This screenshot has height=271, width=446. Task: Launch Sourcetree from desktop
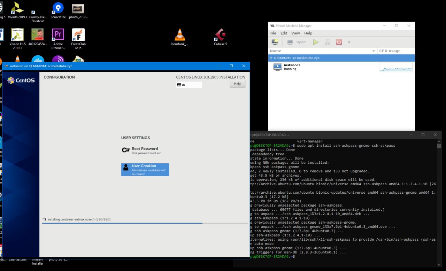click(x=58, y=11)
